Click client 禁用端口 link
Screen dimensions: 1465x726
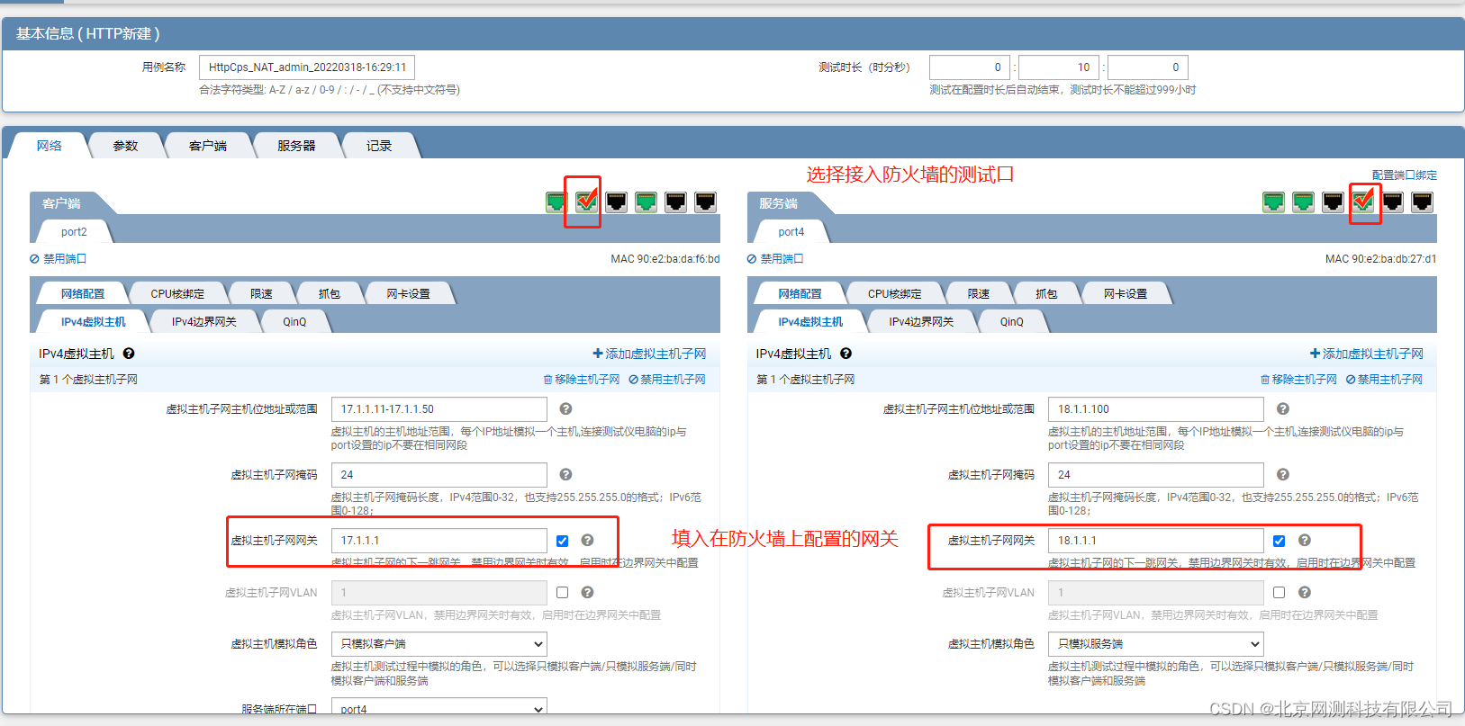(58, 259)
